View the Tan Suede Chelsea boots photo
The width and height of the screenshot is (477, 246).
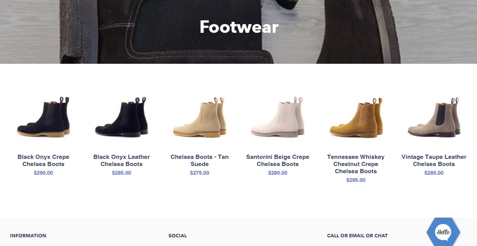[x=200, y=117]
